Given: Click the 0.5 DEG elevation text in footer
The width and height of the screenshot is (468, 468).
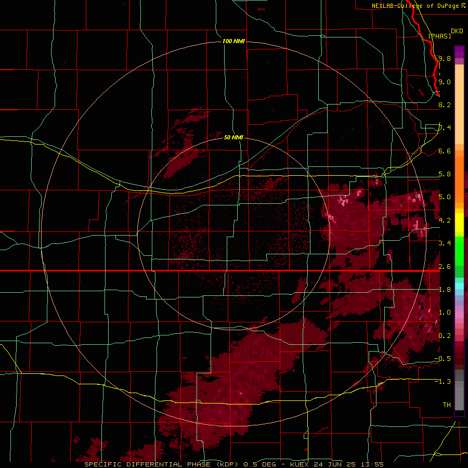Looking at the screenshot, I should 259,464.
